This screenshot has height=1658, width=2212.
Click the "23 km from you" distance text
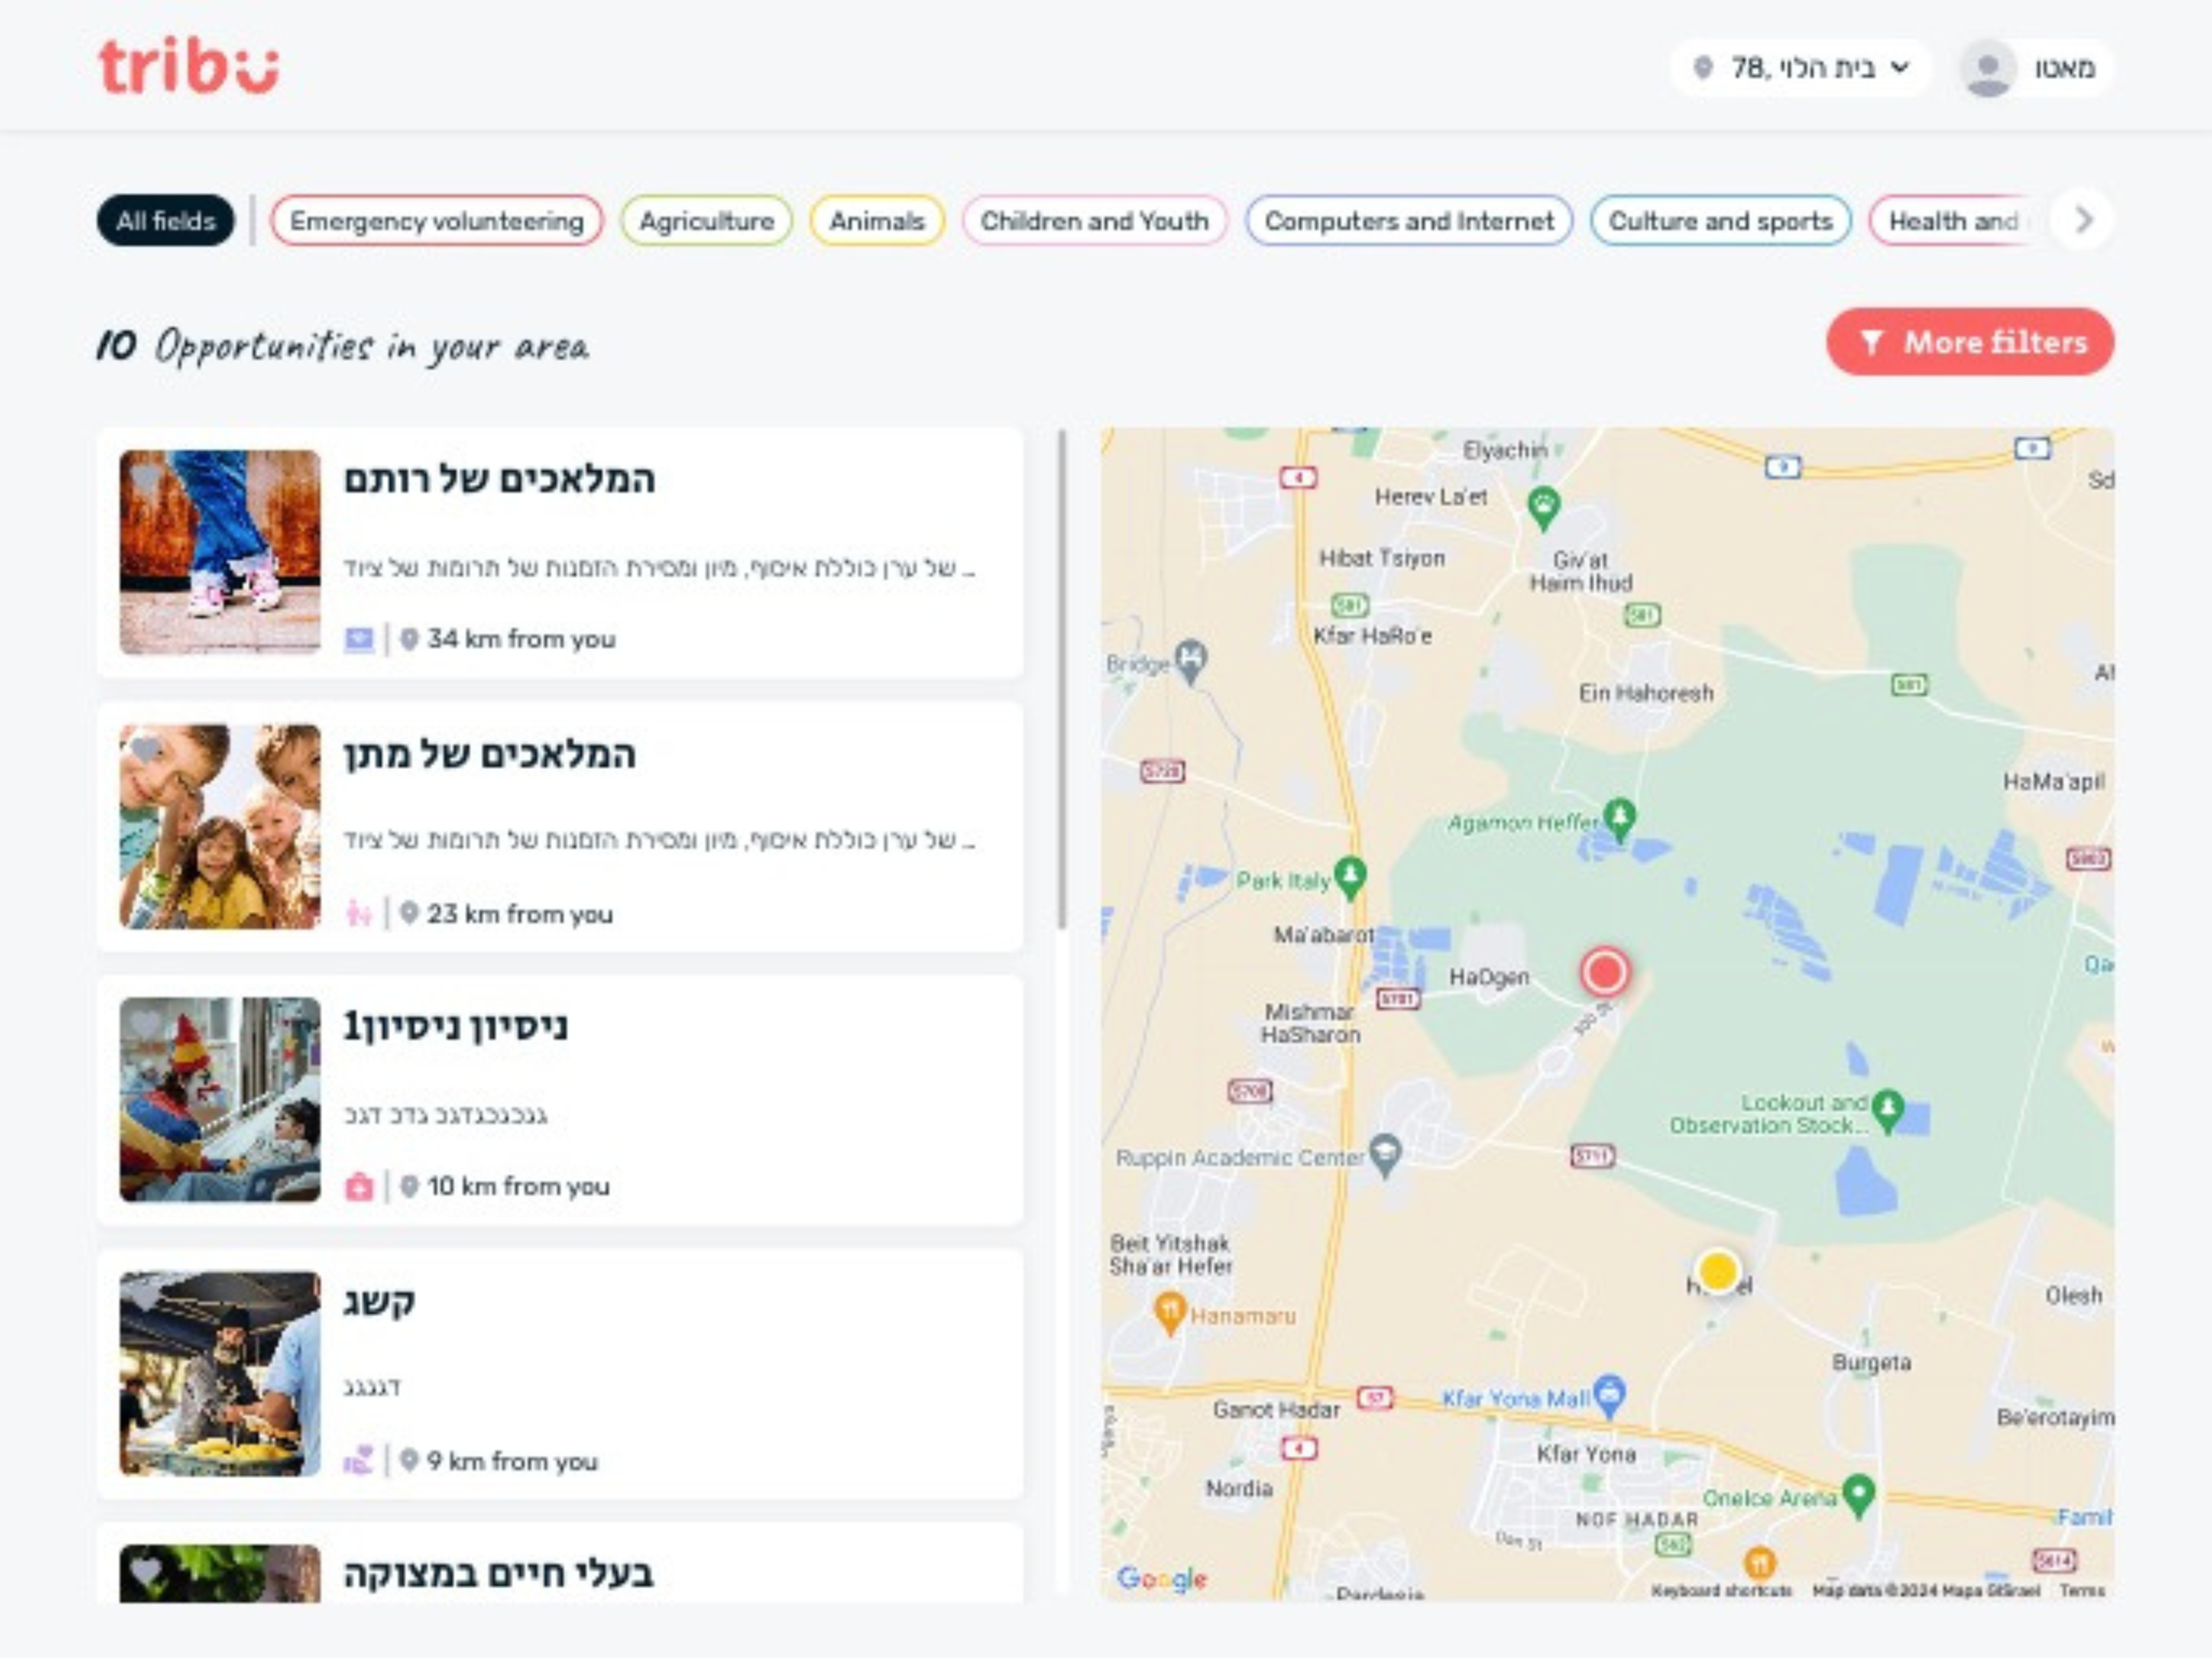pyautogui.click(x=520, y=913)
